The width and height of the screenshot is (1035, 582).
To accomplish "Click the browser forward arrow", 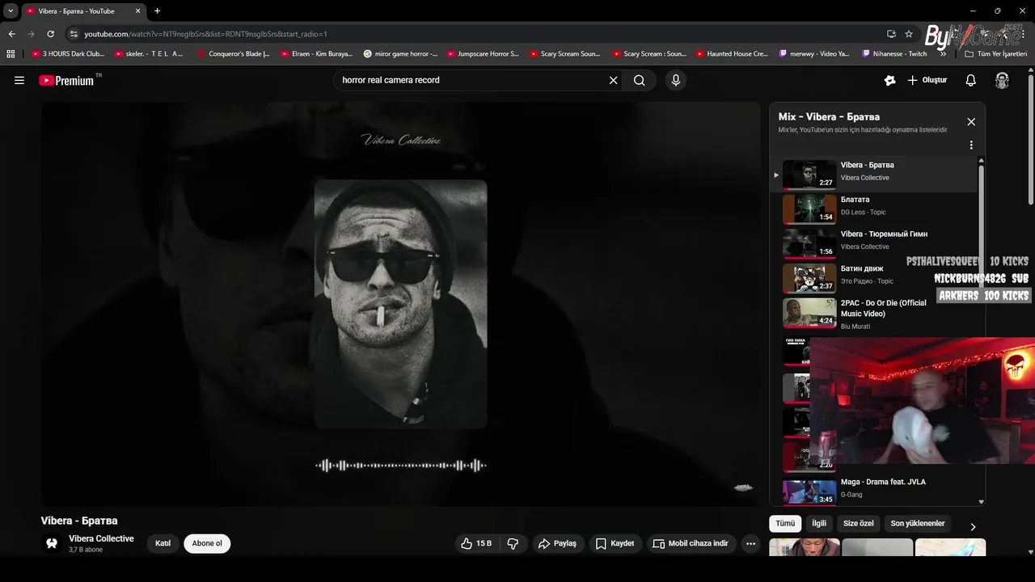I will pyautogui.click(x=31, y=34).
